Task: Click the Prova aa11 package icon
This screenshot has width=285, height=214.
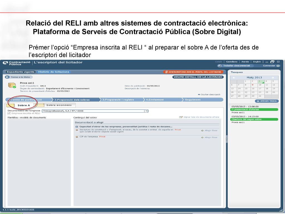Action: tap(12, 85)
